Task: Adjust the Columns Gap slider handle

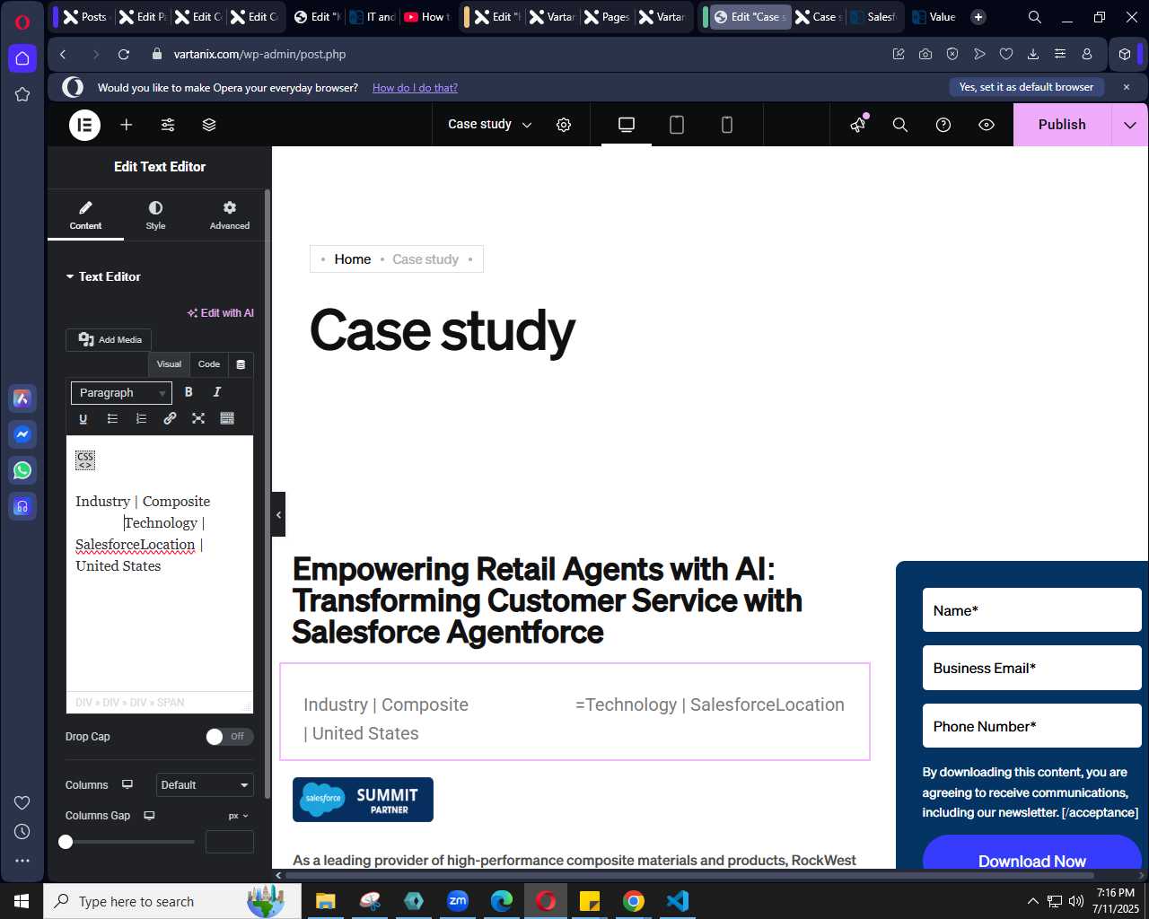Action: (66, 842)
